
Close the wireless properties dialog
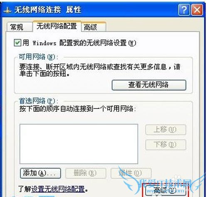[197, 10]
